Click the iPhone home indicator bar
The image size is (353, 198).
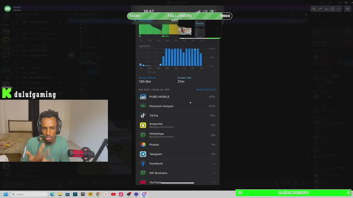coord(177,183)
